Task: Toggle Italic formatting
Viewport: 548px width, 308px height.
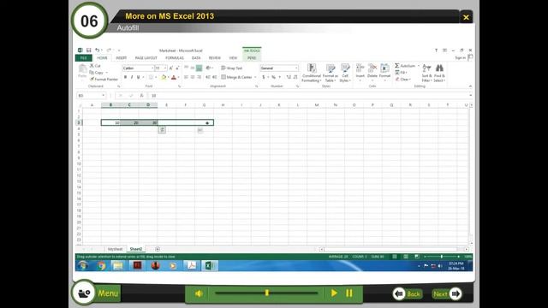Action: [x=132, y=77]
